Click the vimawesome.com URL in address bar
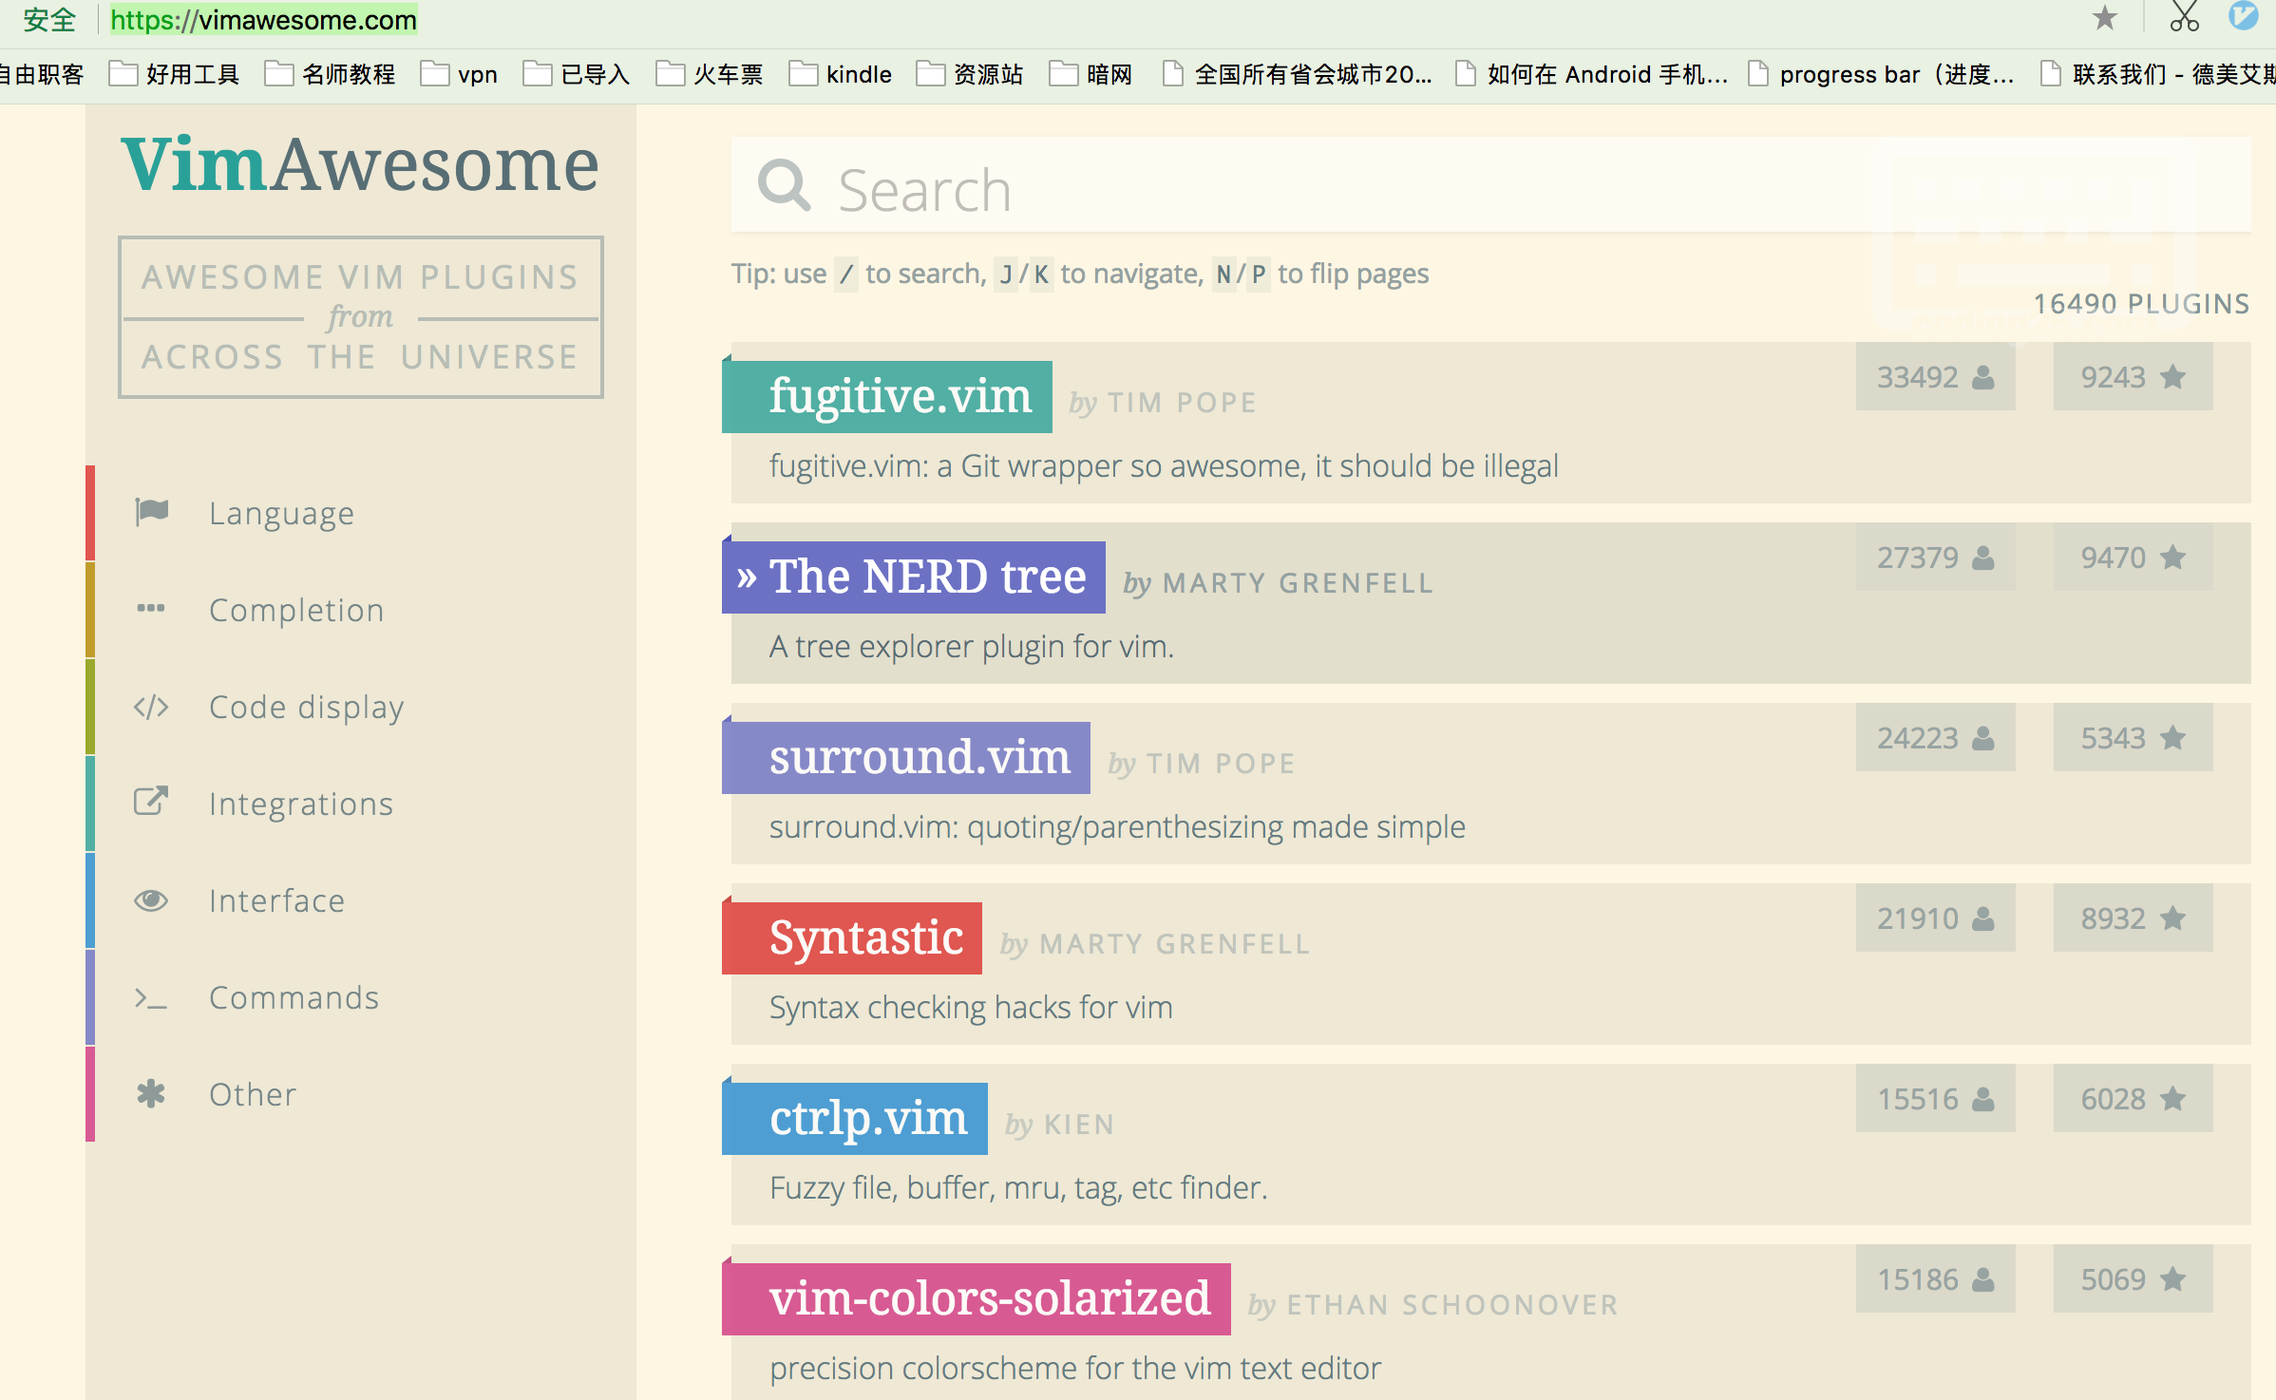This screenshot has height=1400, width=2276. click(263, 19)
